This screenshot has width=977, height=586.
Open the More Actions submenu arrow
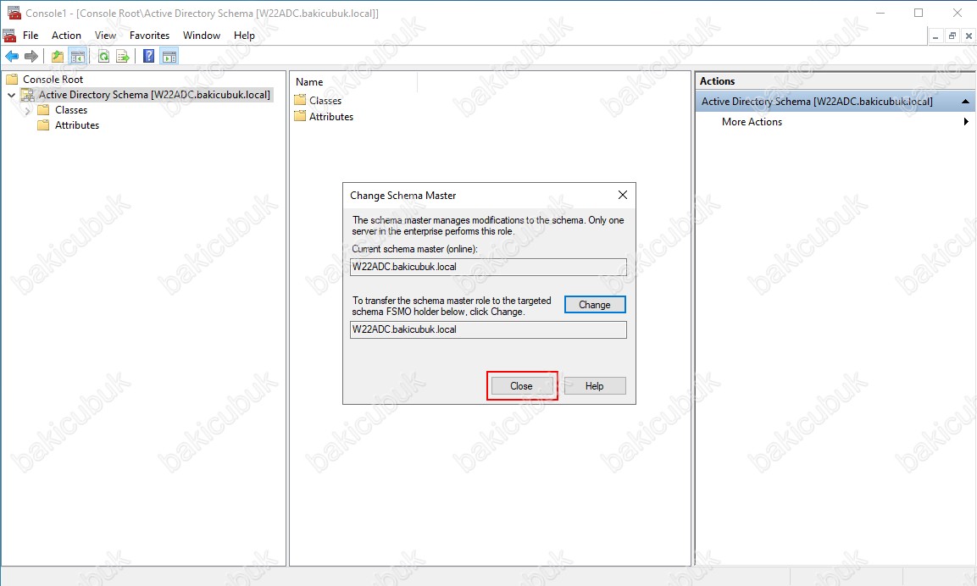pos(966,121)
